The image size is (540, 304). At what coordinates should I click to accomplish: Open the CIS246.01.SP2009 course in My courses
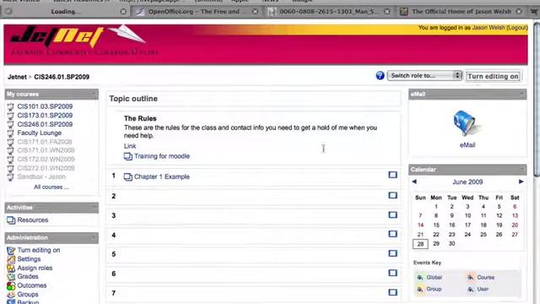[x=45, y=124]
